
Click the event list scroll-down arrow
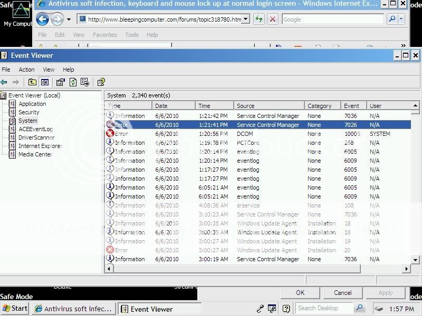(x=415, y=260)
